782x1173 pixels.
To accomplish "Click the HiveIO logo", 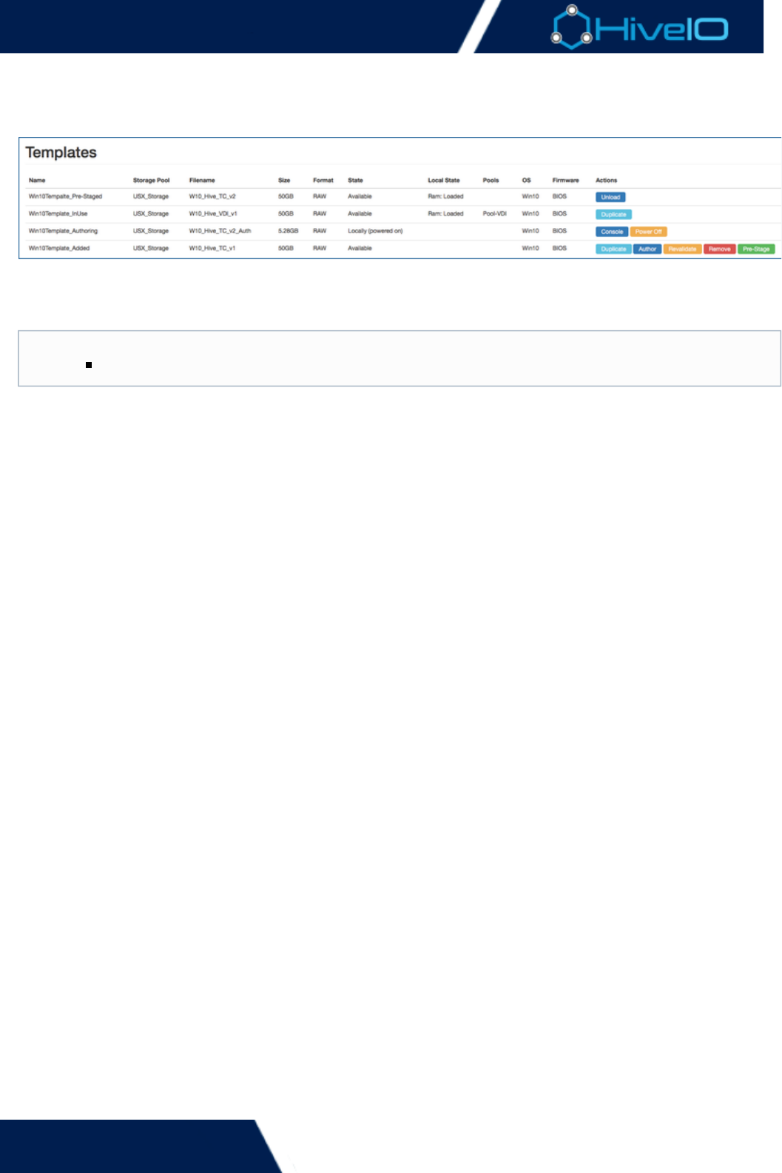I will tap(640, 28).
